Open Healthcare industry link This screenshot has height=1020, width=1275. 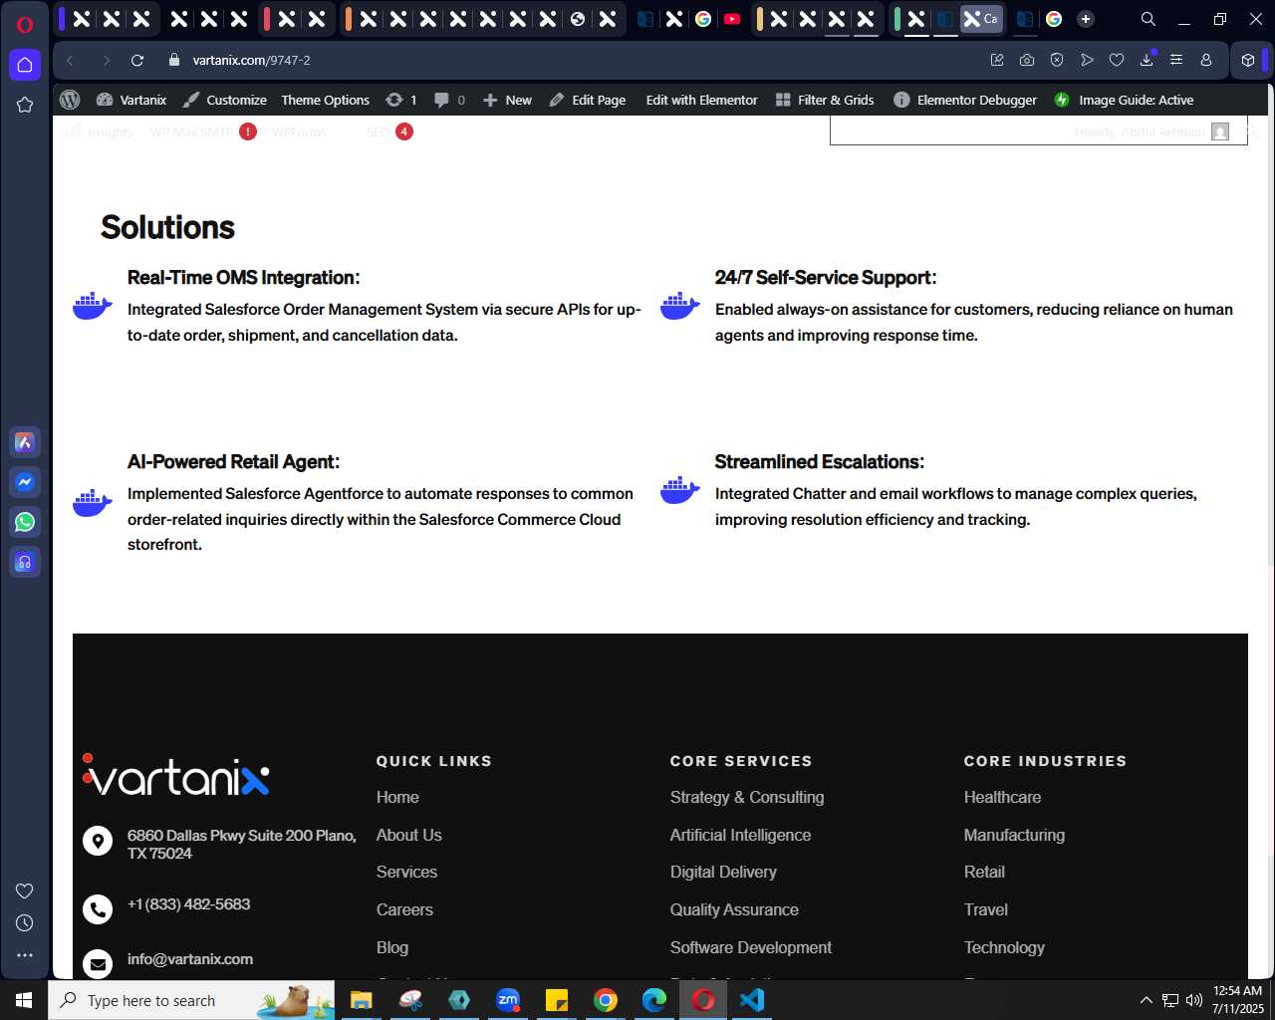(x=1002, y=797)
